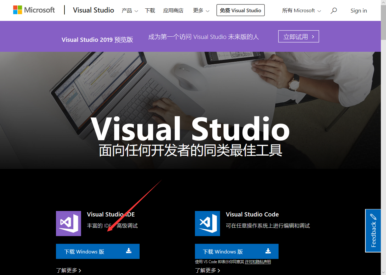Expand the 产品 dropdown menu
The width and height of the screenshot is (386, 275).
pos(130,11)
